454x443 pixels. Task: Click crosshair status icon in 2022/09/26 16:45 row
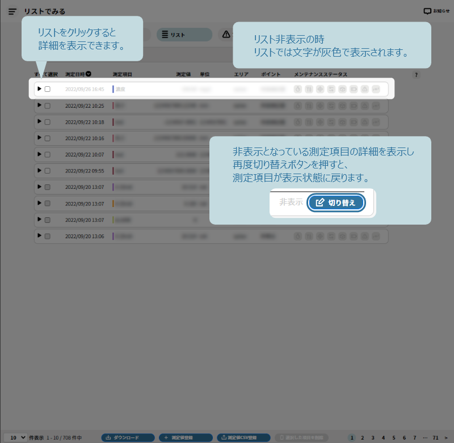tap(320, 89)
